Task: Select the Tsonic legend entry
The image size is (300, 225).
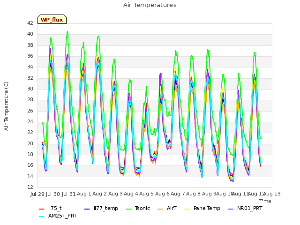Action: [x=137, y=208]
